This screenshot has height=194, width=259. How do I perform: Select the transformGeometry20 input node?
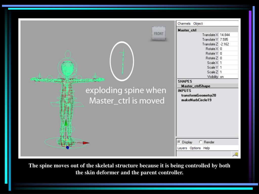(199, 95)
